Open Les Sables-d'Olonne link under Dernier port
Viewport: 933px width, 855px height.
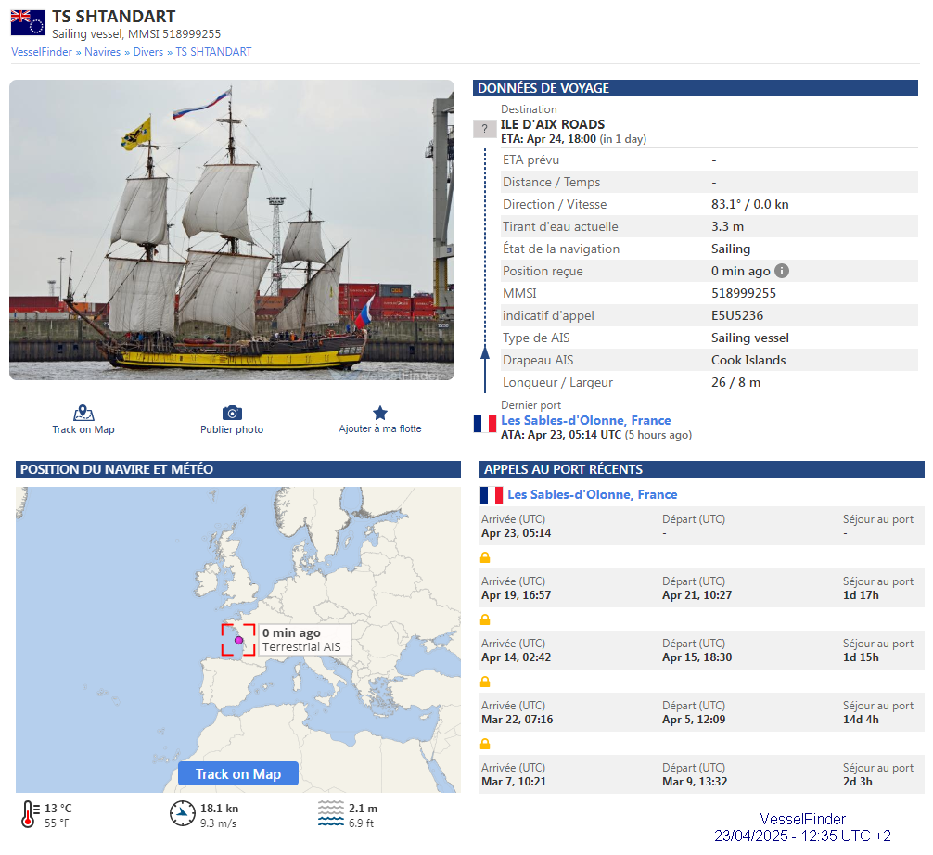coord(585,420)
